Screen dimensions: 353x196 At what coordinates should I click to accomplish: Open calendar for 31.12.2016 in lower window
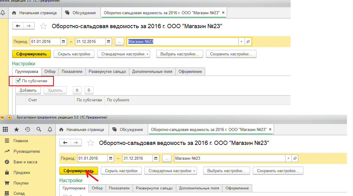click(x=156, y=158)
